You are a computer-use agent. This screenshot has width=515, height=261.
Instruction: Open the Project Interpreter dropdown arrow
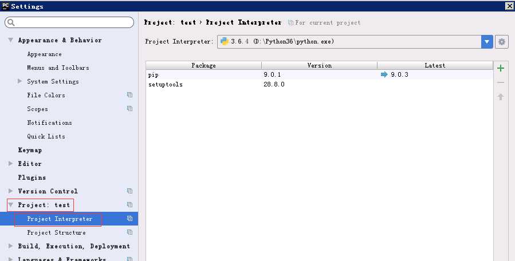[x=487, y=42]
